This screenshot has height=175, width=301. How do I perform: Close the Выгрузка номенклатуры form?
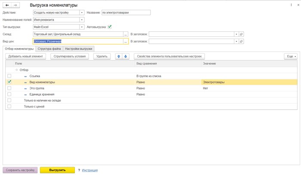[298, 5]
